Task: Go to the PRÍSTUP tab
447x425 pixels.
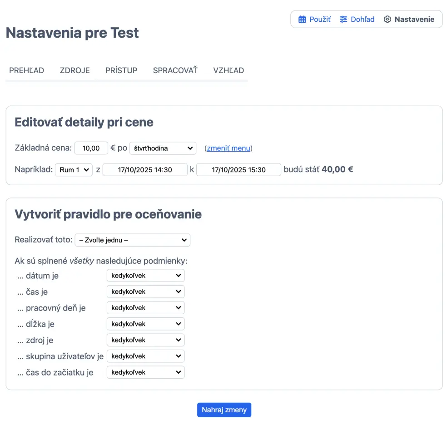Action: 121,70
